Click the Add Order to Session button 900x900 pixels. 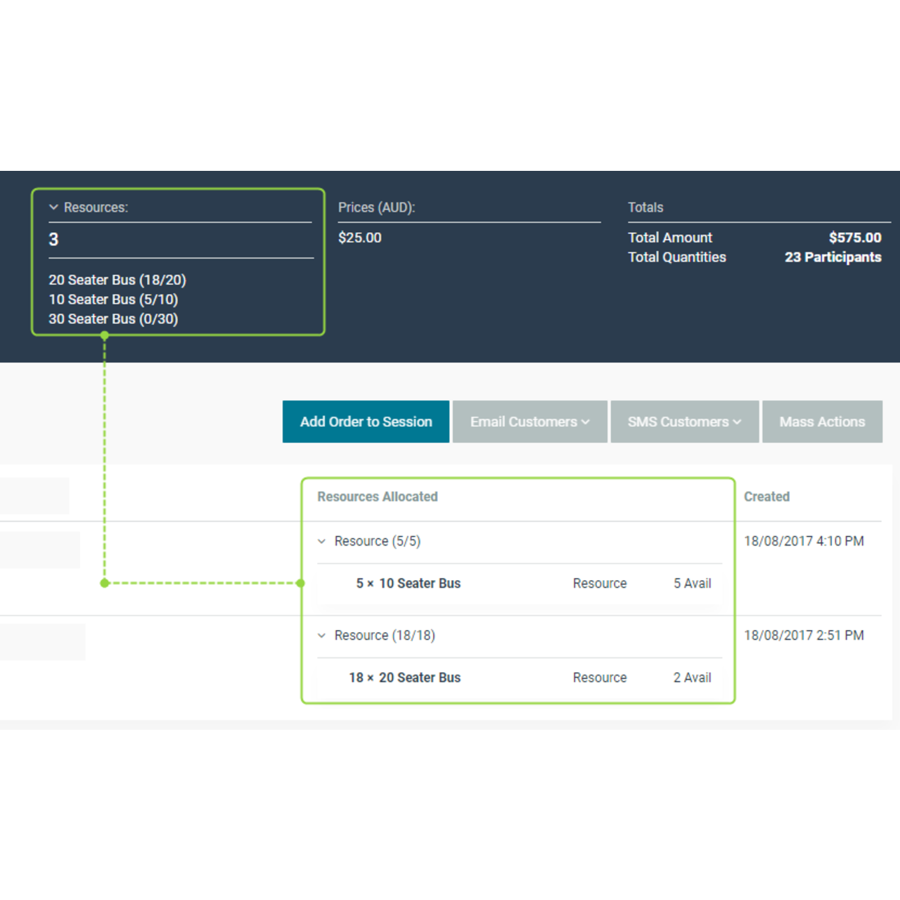click(x=366, y=422)
